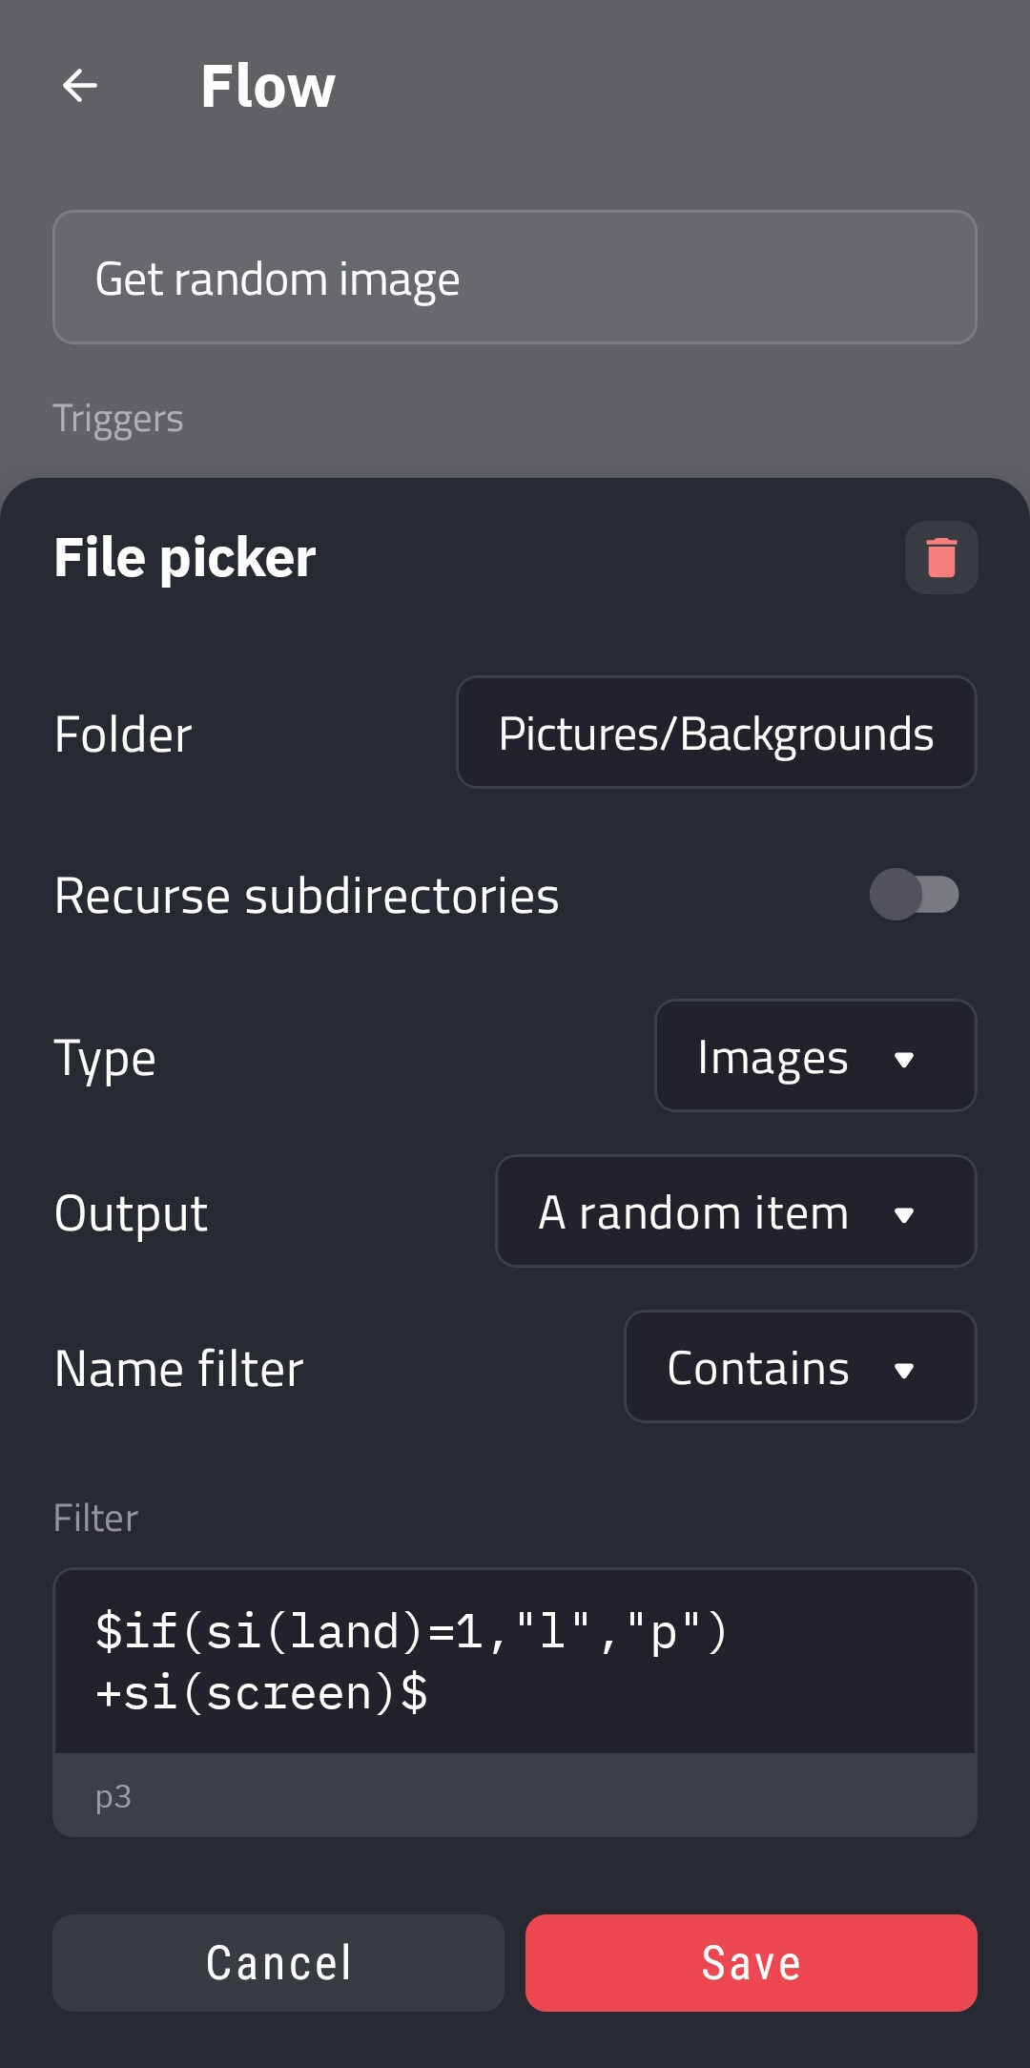Save the File picker settings

click(x=752, y=1963)
